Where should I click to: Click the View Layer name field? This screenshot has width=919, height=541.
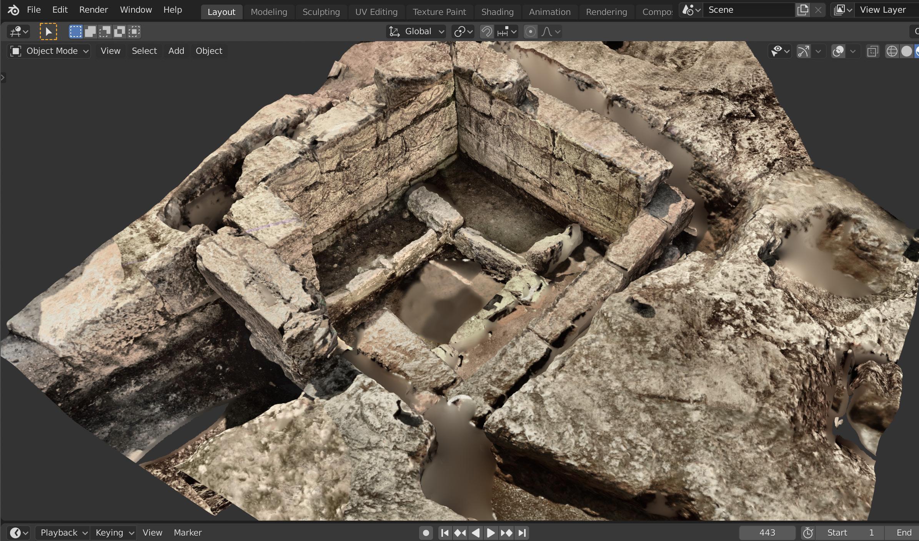[x=887, y=10]
